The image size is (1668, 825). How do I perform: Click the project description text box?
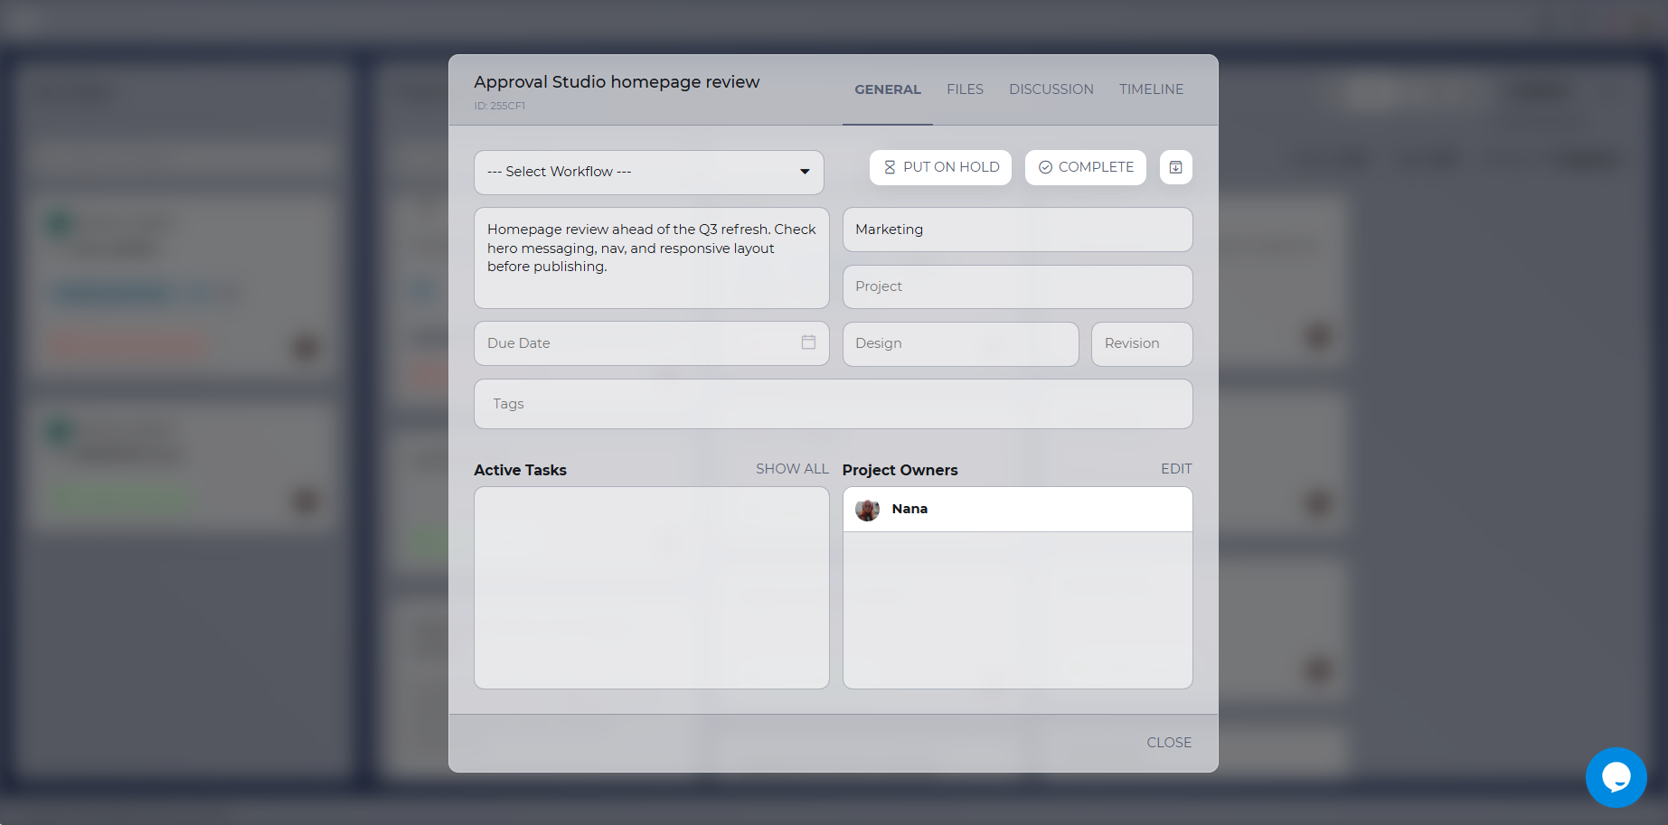(652, 258)
